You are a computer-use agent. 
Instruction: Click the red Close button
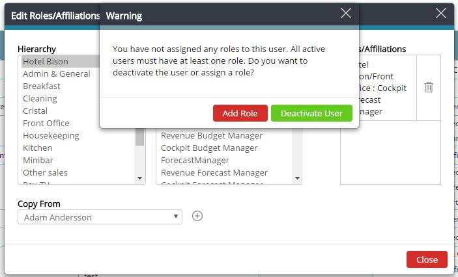pyautogui.click(x=427, y=259)
